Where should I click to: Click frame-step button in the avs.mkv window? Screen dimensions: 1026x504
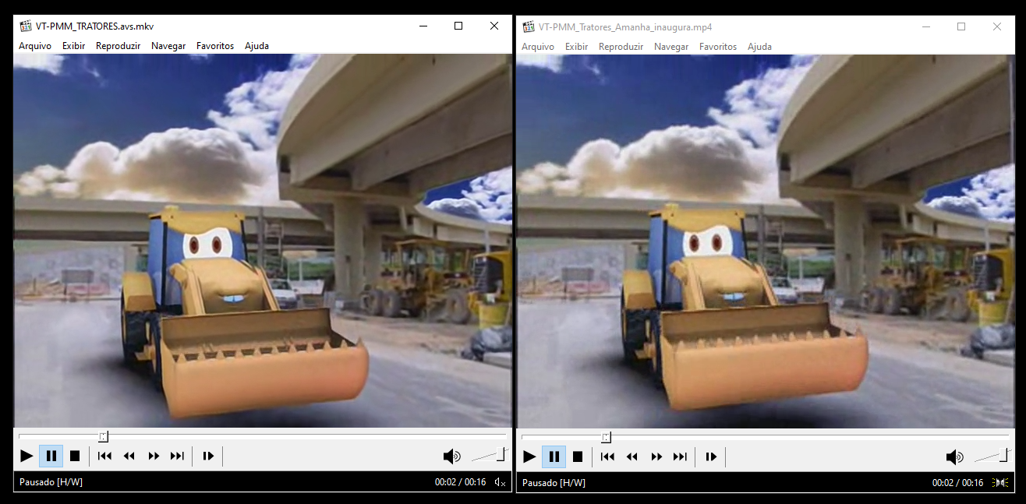[208, 456]
